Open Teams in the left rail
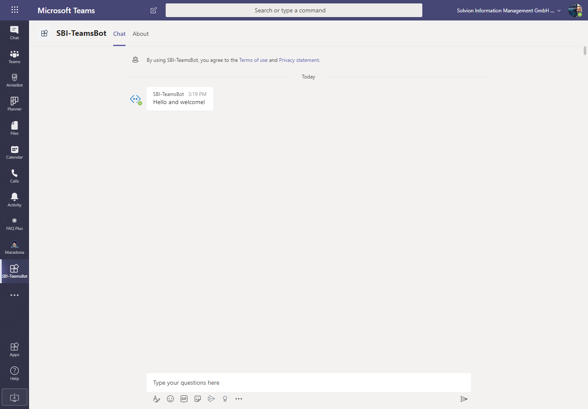Image resolution: width=588 pixels, height=409 pixels. point(15,56)
